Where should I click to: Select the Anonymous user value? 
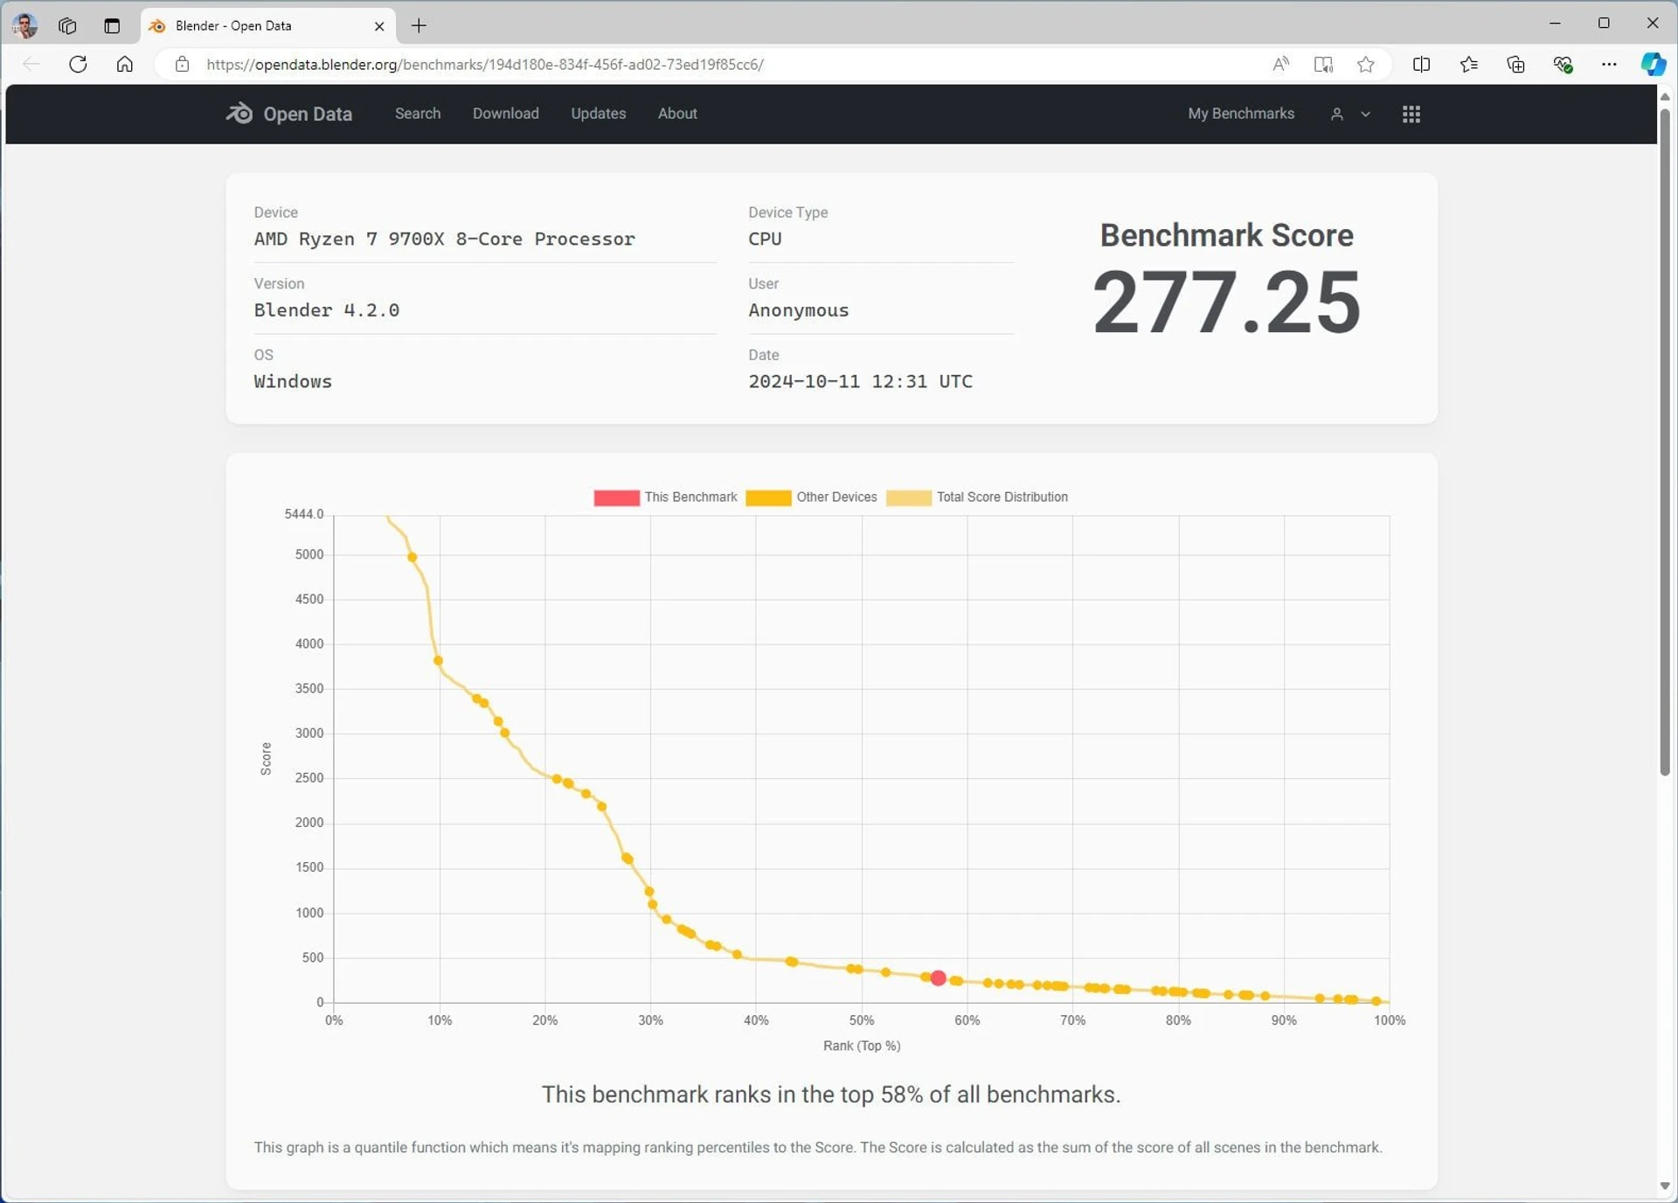tap(799, 310)
